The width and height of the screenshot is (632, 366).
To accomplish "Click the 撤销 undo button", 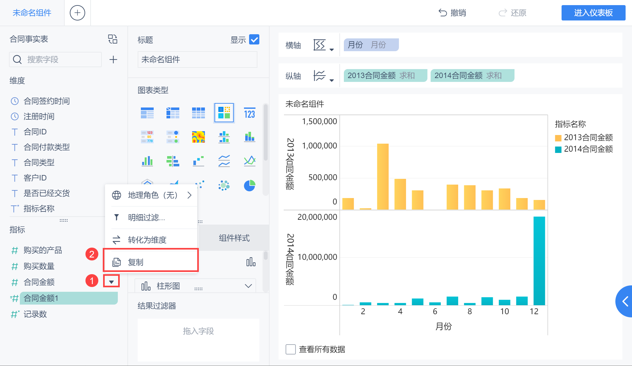I will [x=452, y=13].
